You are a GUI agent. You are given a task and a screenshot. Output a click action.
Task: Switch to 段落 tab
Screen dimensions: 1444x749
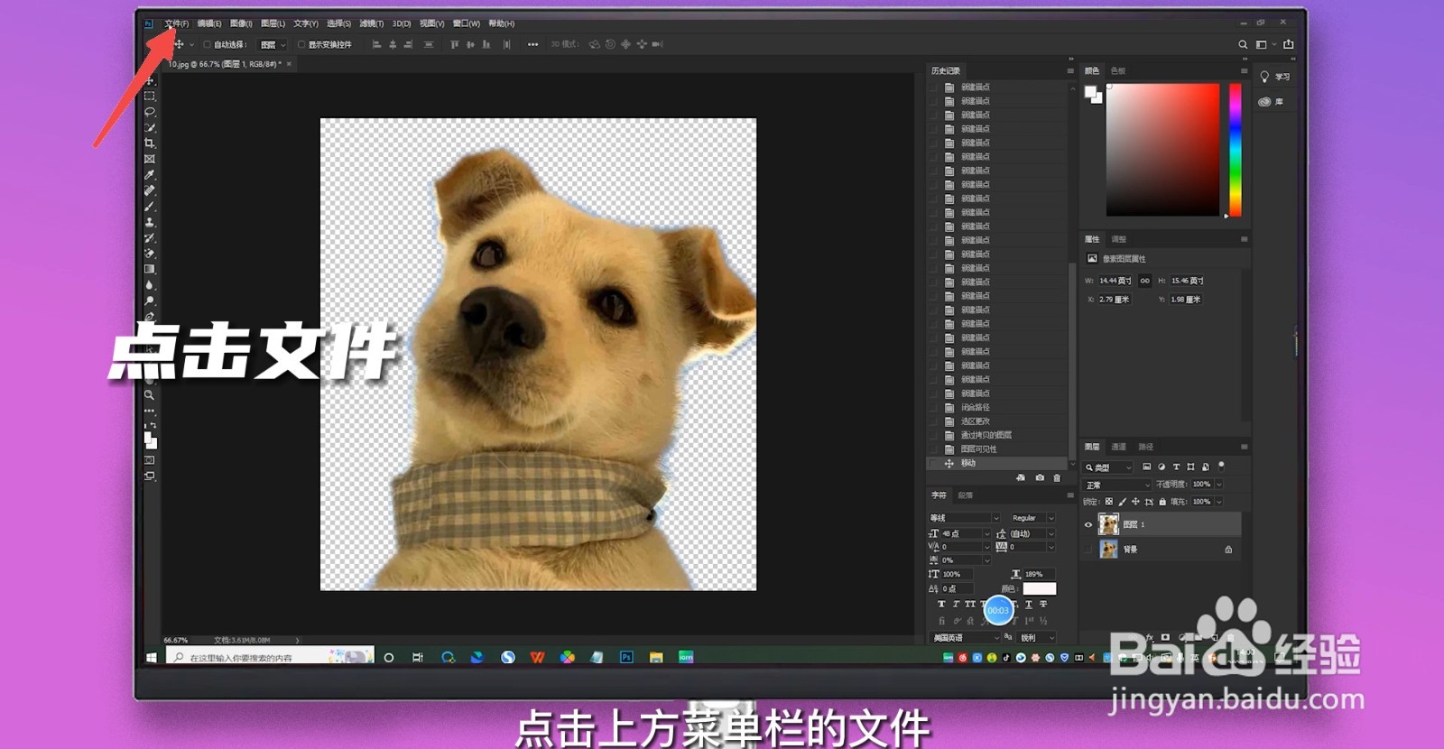966,495
